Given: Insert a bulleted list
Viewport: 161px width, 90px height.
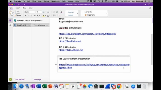Looking at the screenshot, I should pos(44,12).
